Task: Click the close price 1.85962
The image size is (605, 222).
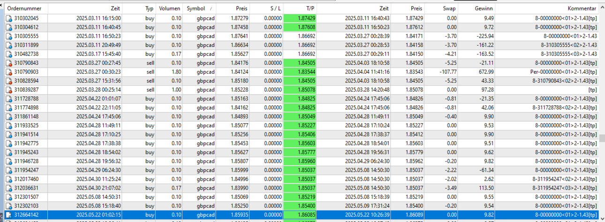Action: click(x=413, y=161)
